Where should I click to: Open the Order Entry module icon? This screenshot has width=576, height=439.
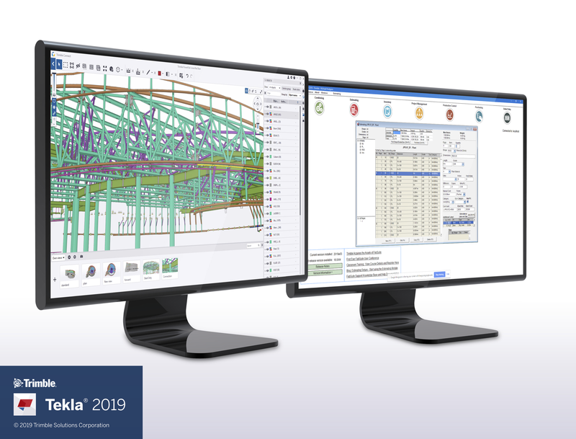[x=507, y=118]
